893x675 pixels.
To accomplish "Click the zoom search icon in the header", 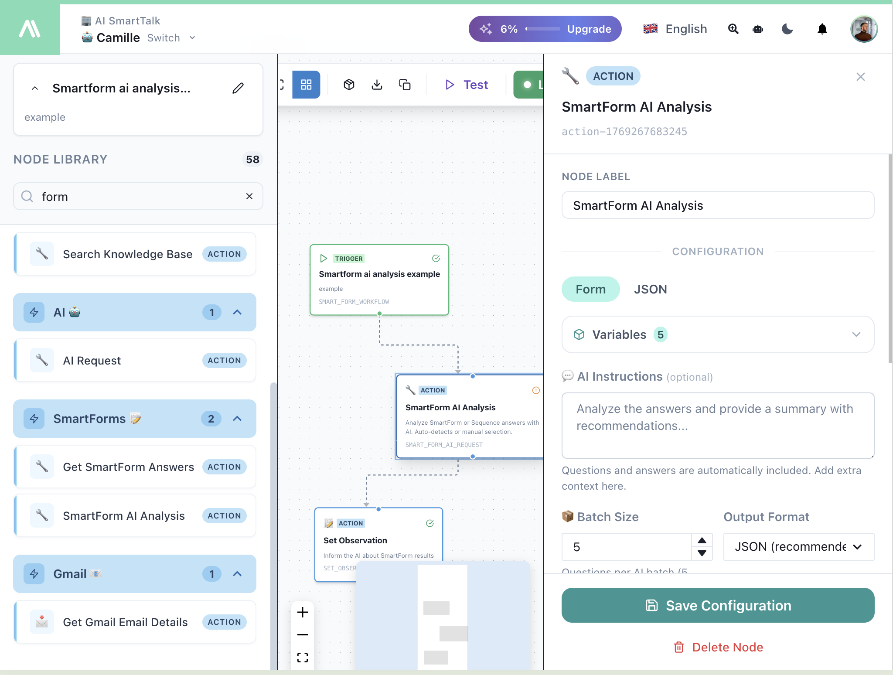I will point(733,29).
